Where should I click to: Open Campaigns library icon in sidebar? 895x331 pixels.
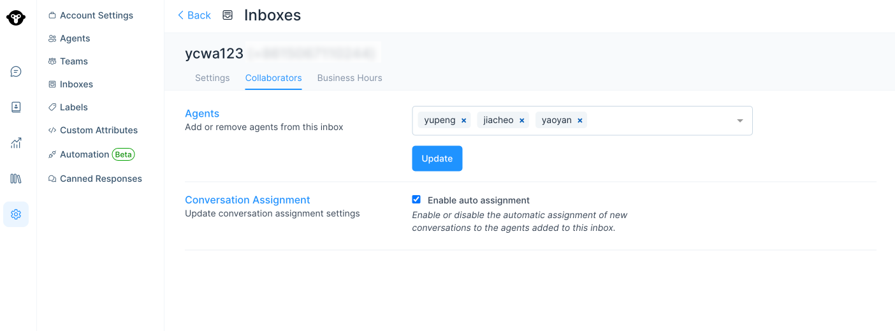click(x=16, y=179)
